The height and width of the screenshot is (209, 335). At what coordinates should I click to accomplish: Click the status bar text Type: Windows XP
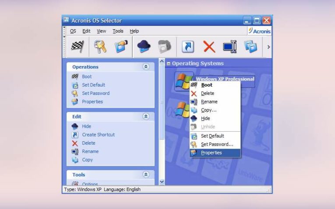[x=83, y=189]
